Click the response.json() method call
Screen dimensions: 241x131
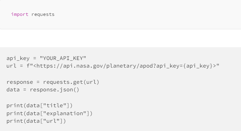tap(54, 90)
